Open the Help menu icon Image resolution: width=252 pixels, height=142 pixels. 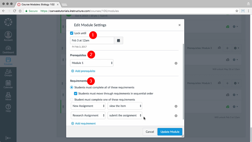pos(8,108)
